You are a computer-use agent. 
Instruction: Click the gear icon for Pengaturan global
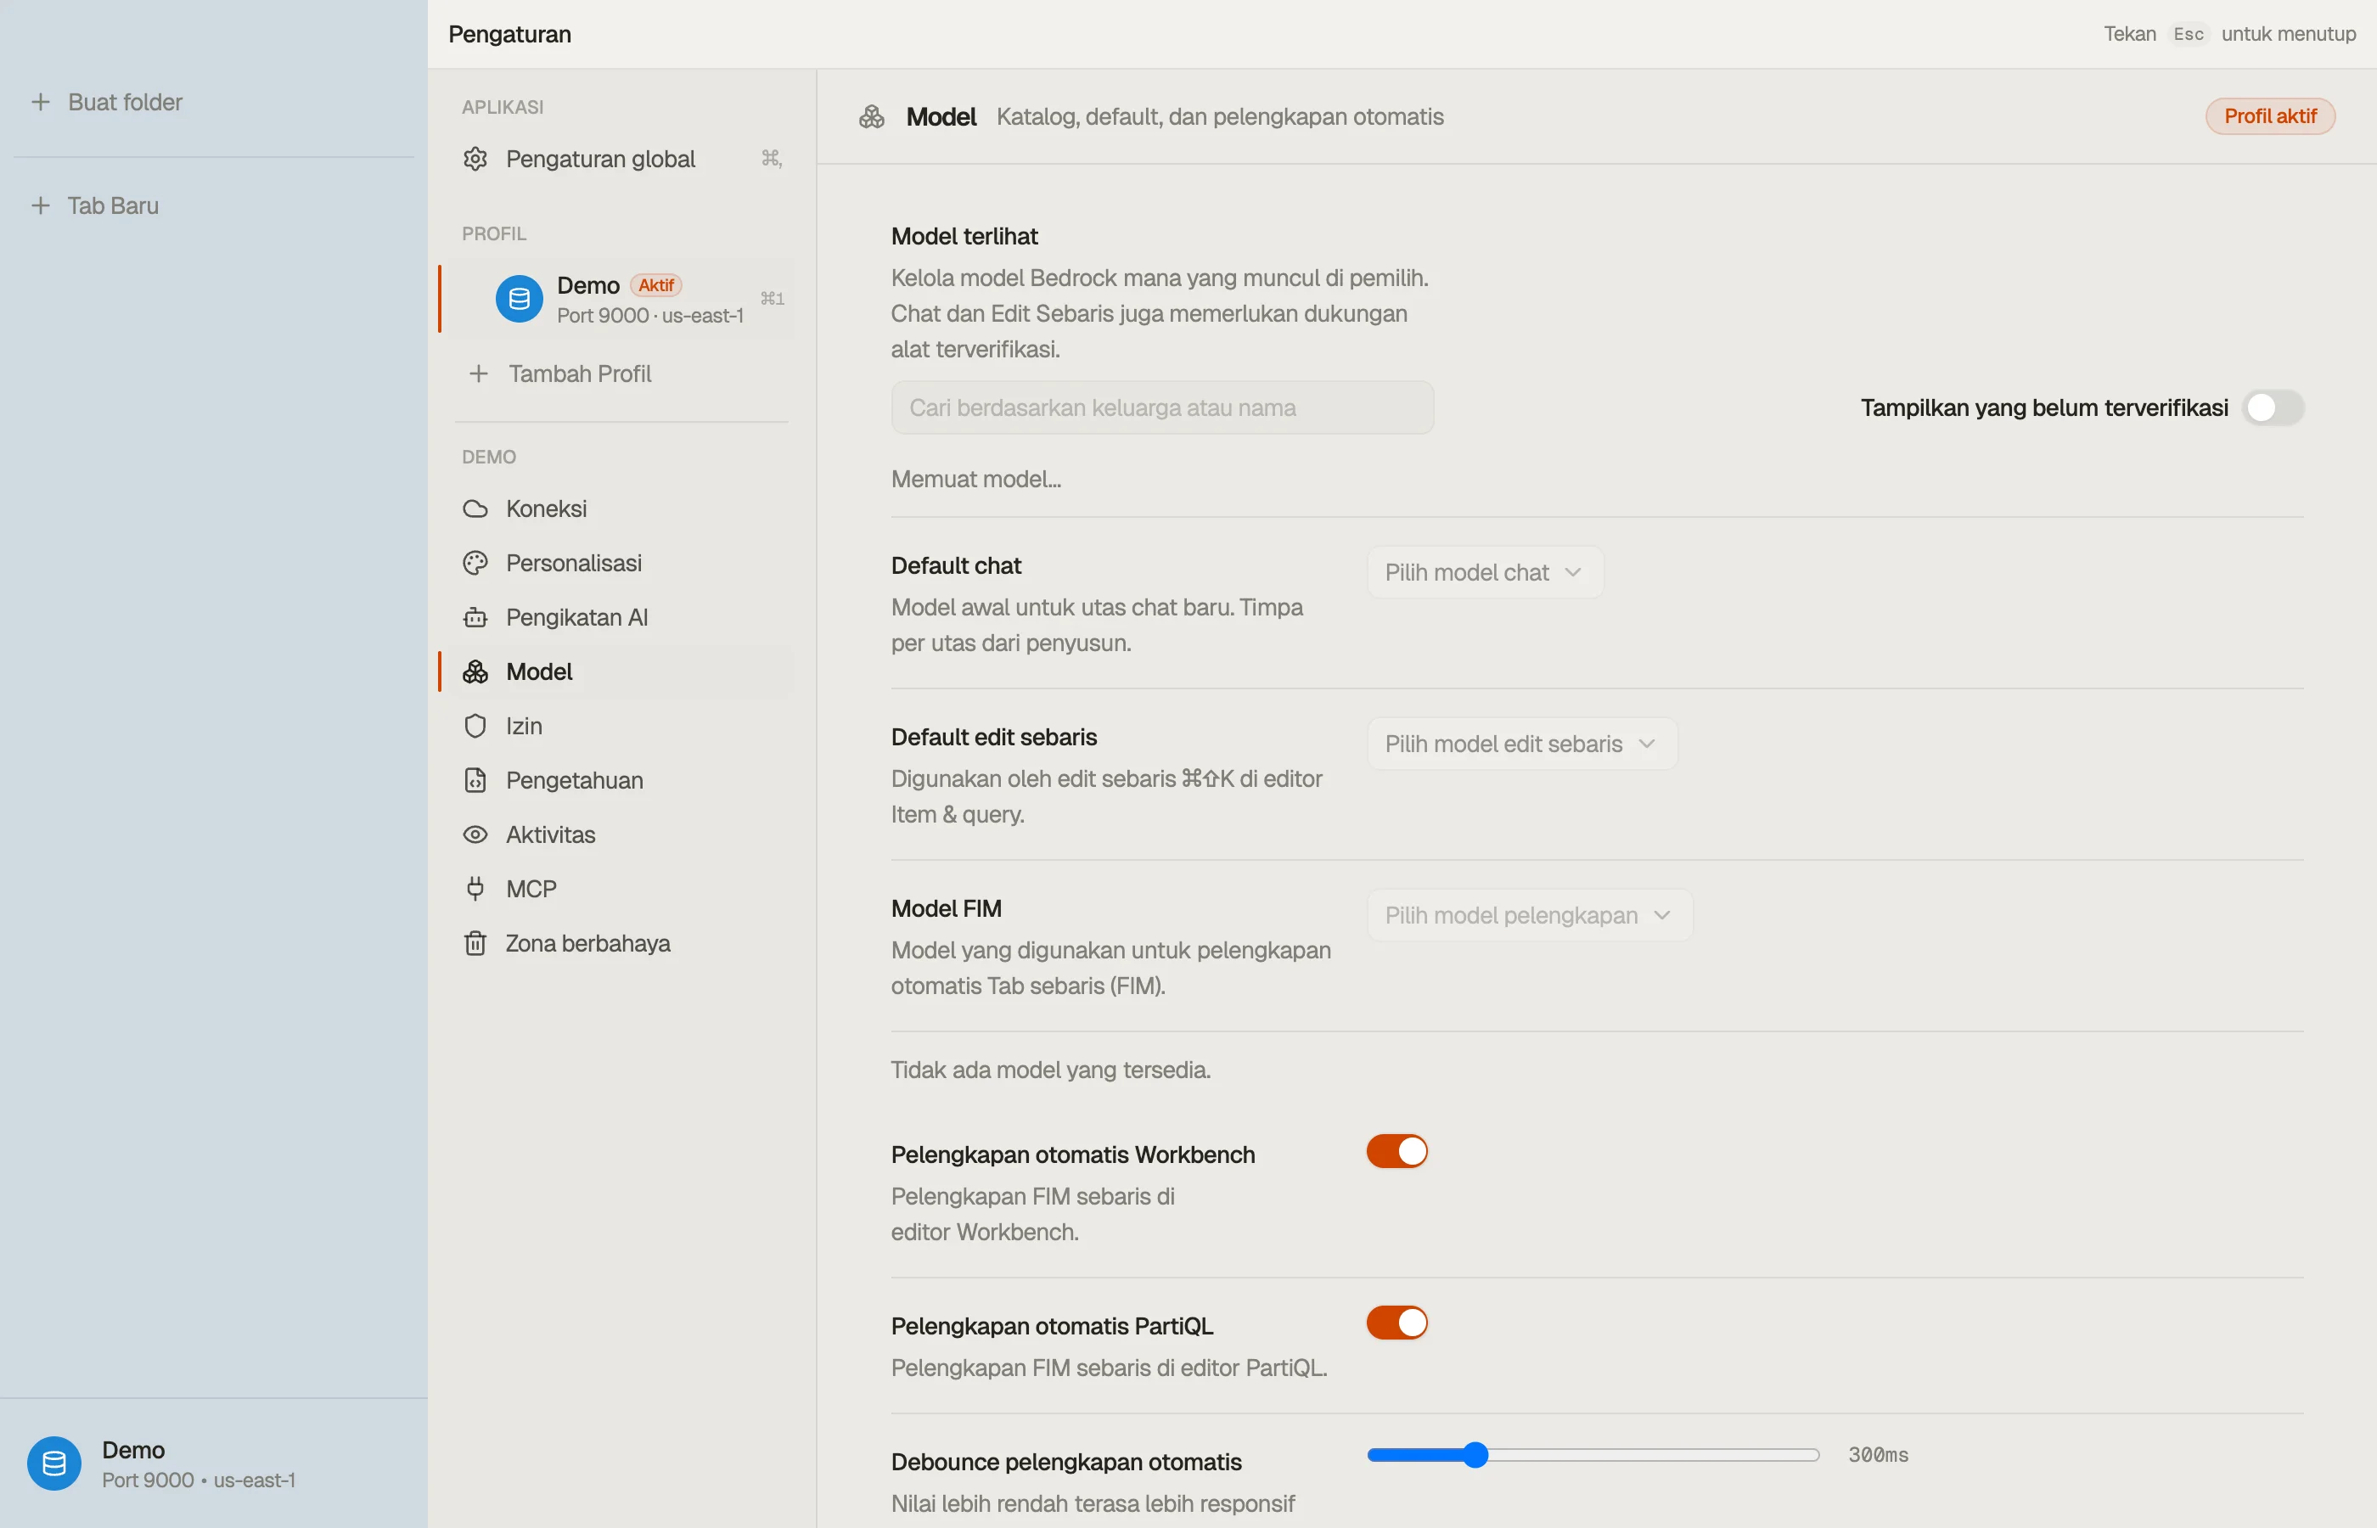click(x=475, y=159)
